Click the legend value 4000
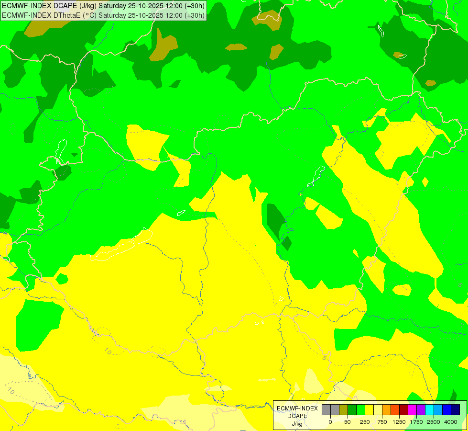Viewport: 468px width, 431px height. pos(451,422)
